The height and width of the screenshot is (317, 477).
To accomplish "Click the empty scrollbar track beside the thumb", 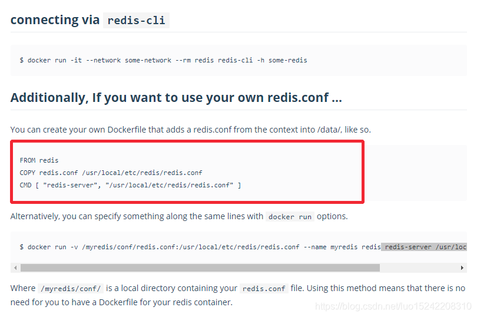I will click(x=419, y=268).
